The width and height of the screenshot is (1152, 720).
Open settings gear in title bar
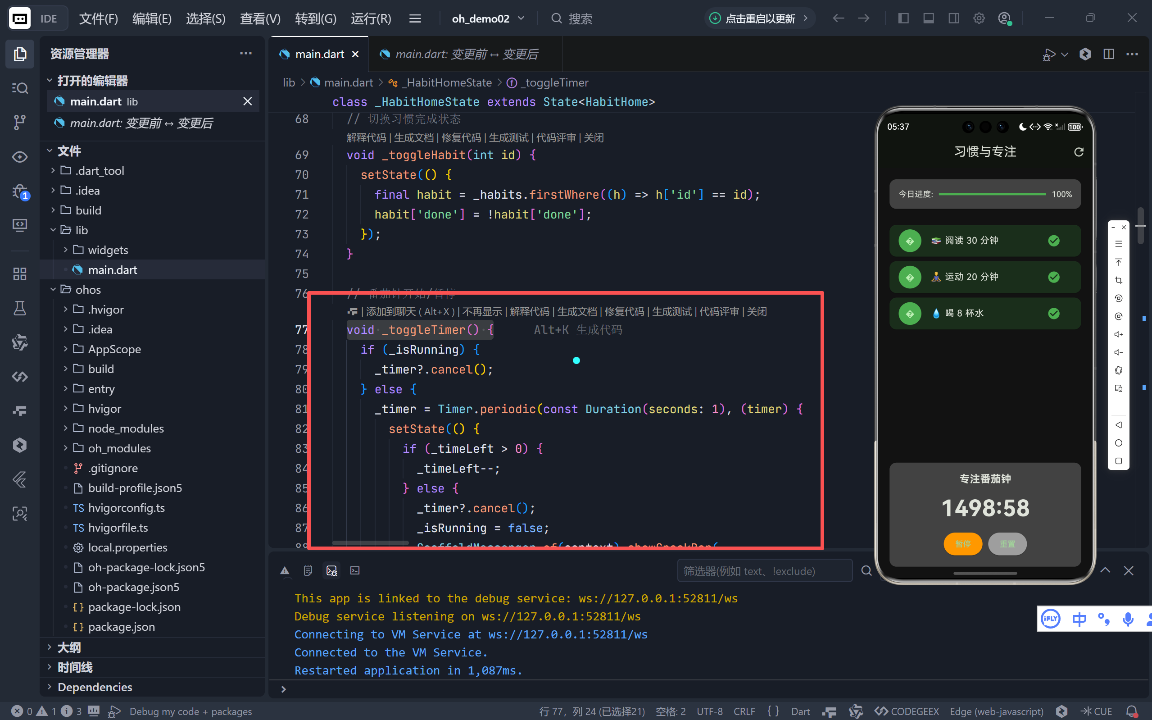click(x=979, y=18)
